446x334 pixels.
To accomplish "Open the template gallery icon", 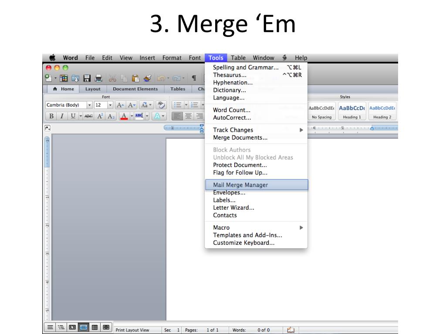I will (64, 78).
